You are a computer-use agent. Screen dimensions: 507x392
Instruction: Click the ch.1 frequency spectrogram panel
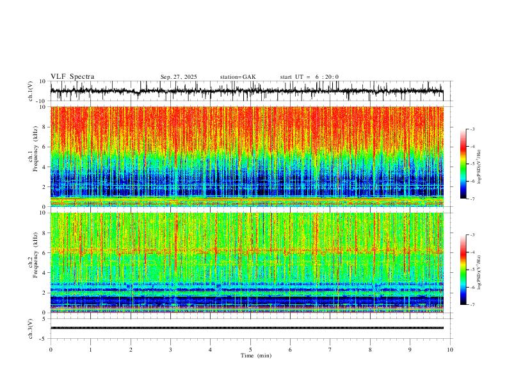(246, 156)
